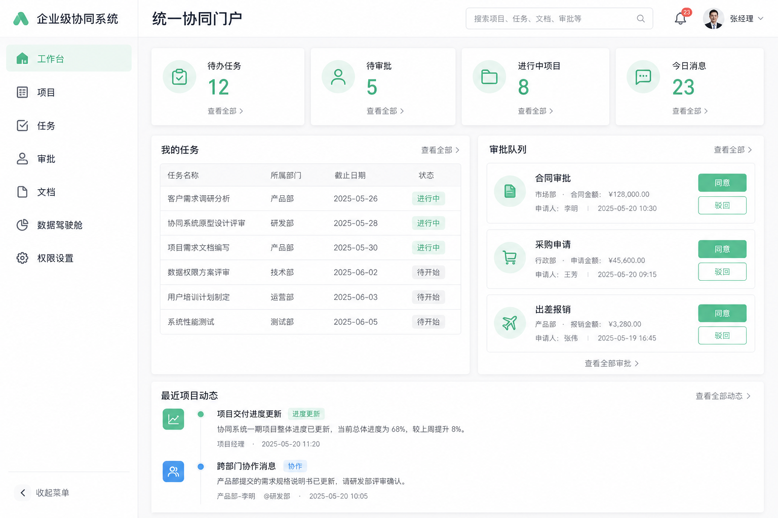Open 查看全部审批 at queue bottom

click(x=611, y=363)
